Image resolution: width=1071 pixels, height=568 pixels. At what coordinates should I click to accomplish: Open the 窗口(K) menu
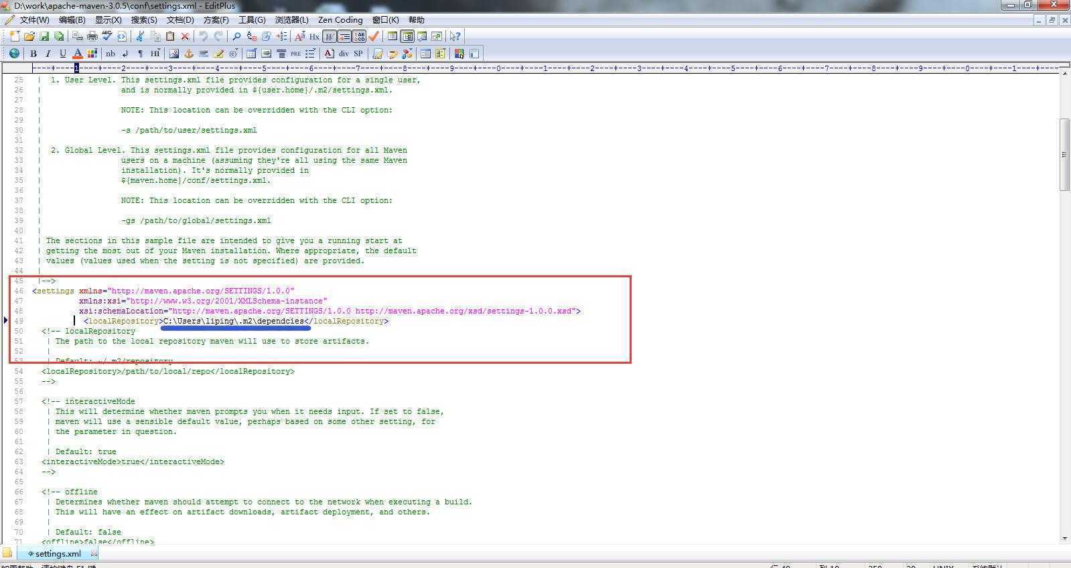coord(385,20)
